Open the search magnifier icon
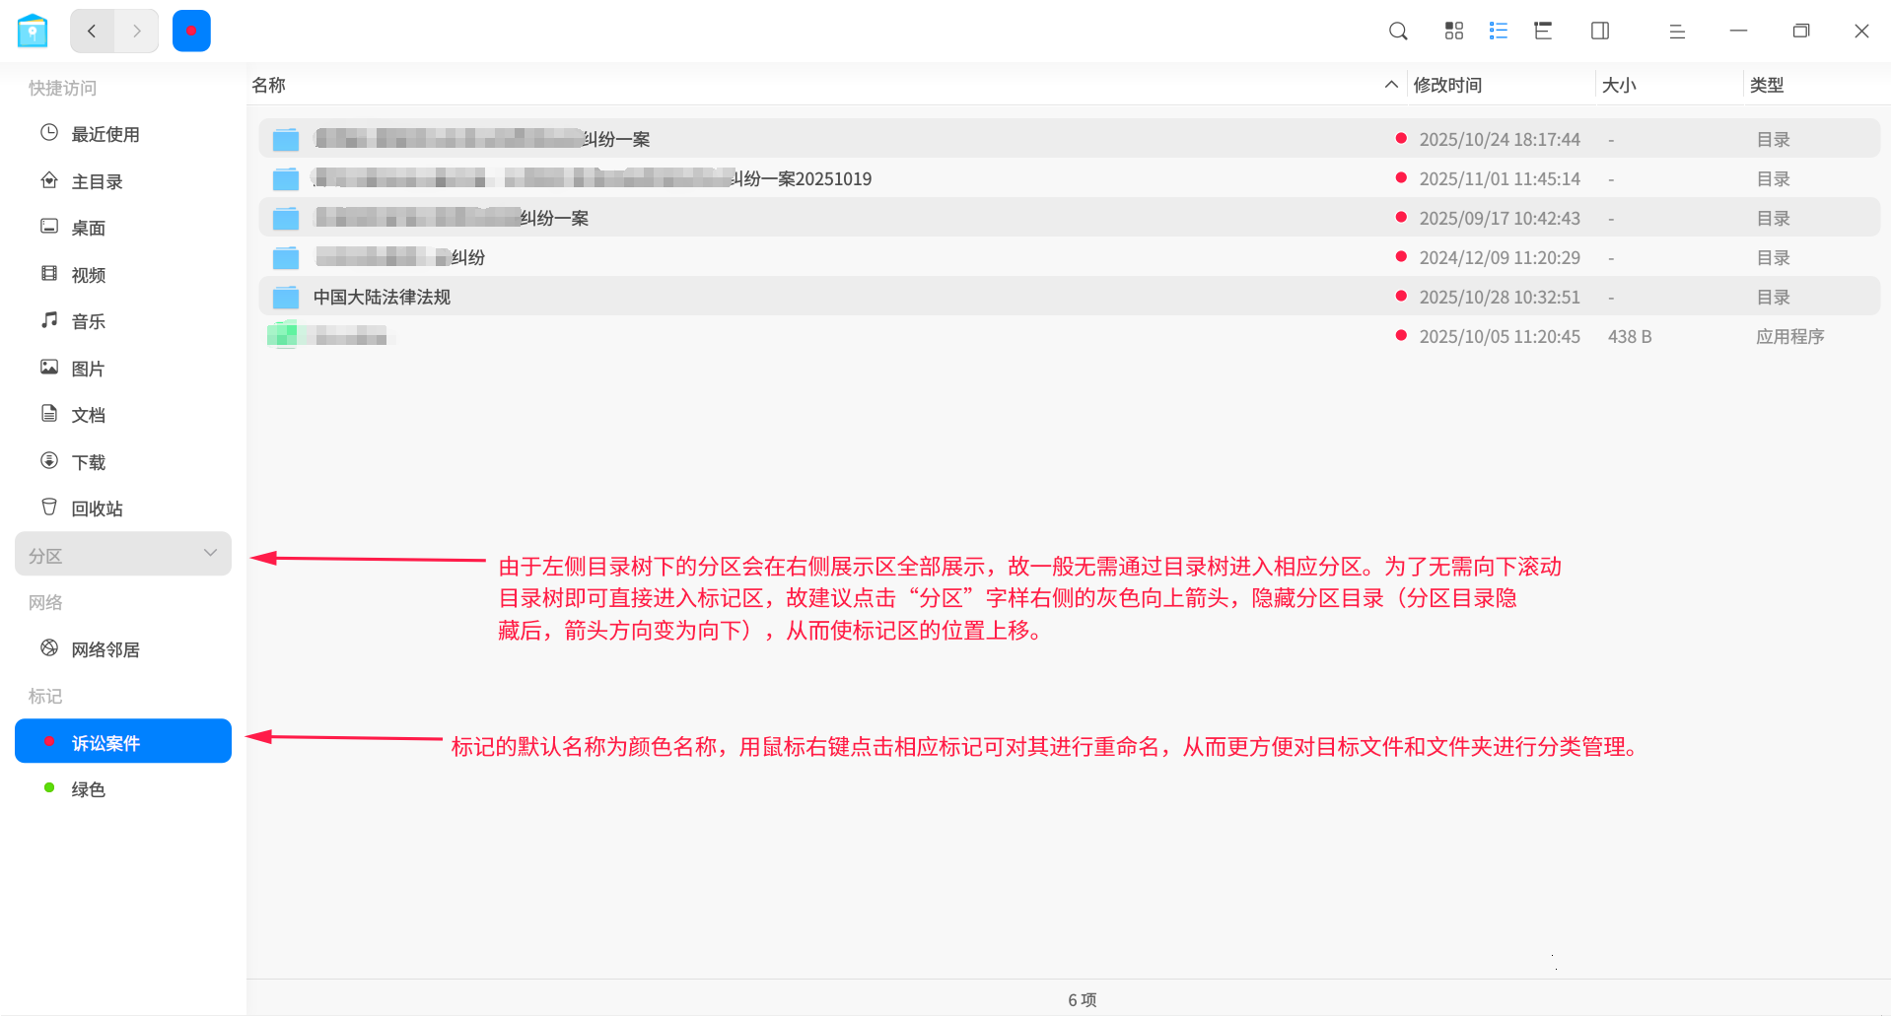Screen dimensions: 1891x1016 pyautogui.click(x=1397, y=32)
